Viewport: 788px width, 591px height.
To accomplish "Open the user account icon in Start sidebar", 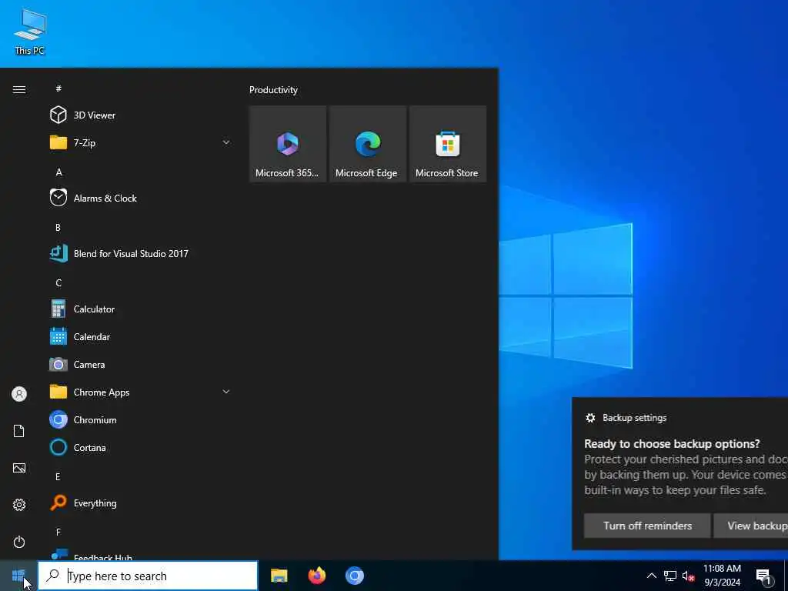I will point(19,394).
